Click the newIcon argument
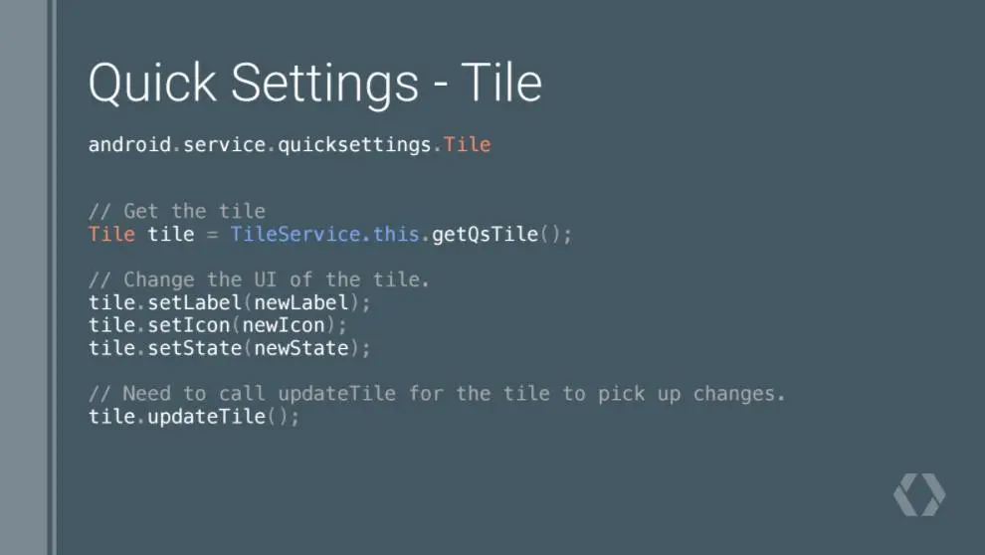The image size is (985, 555). (x=284, y=325)
